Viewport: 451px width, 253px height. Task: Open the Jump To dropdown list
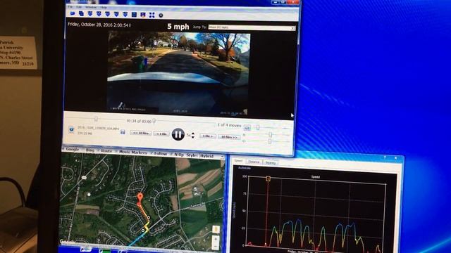[x=252, y=27]
